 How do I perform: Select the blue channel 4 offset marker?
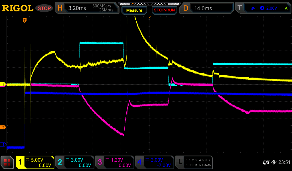(3, 145)
